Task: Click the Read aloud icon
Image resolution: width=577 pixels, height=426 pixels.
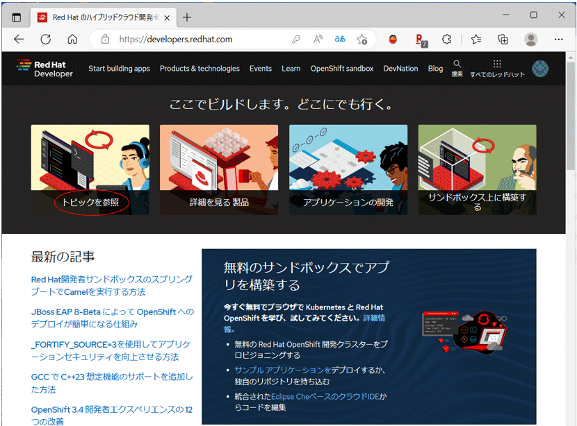Action: coord(318,40)
